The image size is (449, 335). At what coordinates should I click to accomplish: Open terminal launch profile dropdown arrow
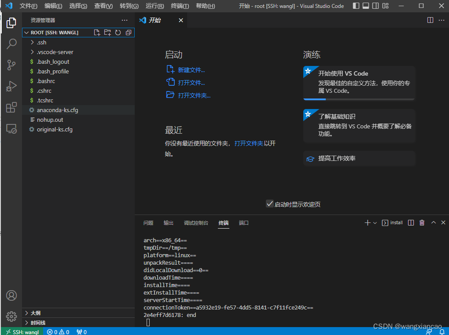coord(375,223)
